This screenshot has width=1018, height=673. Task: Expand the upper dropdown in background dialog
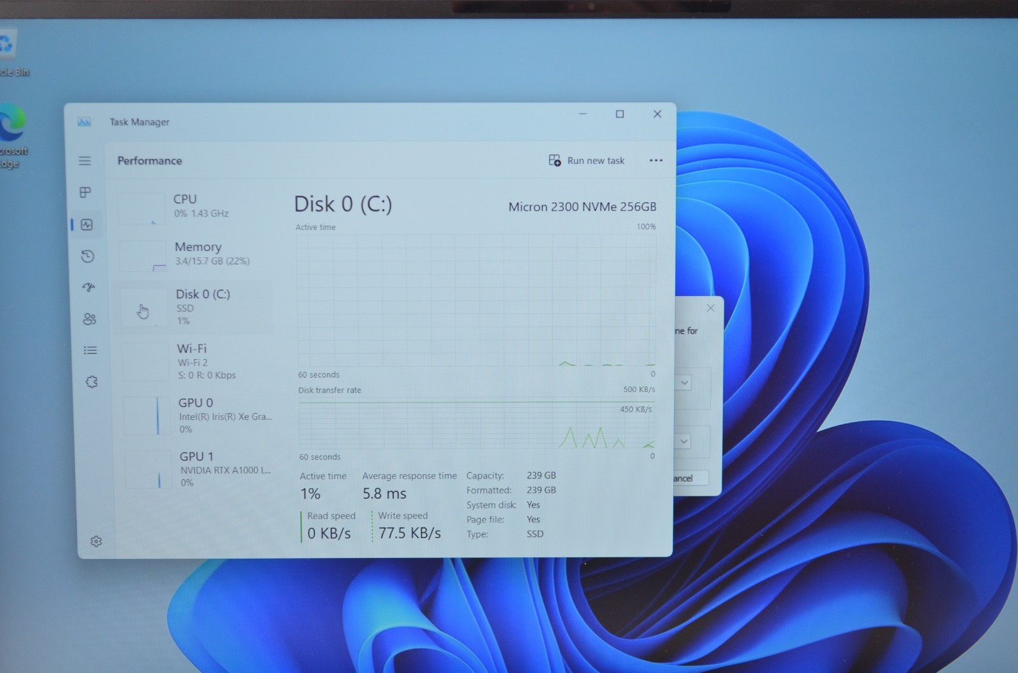[685, 383]
